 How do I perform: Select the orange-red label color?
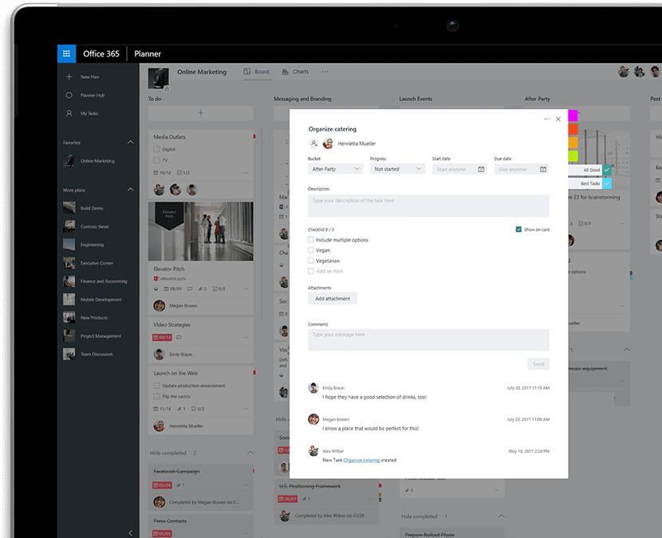[573, 129]
